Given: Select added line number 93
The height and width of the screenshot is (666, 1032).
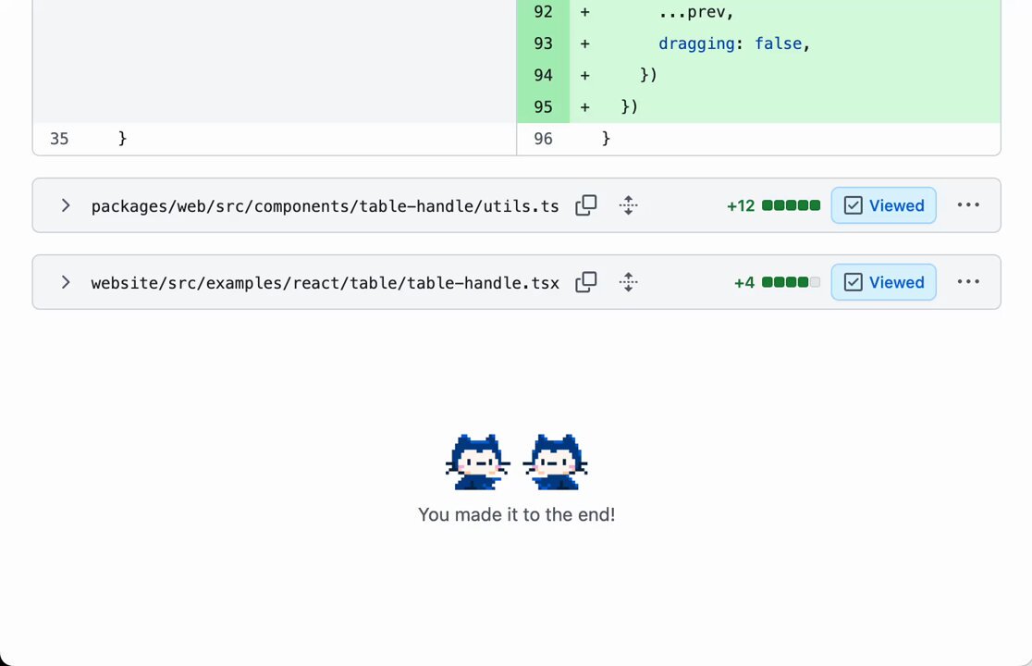Looking at the screenshot, I should (543, 43).
